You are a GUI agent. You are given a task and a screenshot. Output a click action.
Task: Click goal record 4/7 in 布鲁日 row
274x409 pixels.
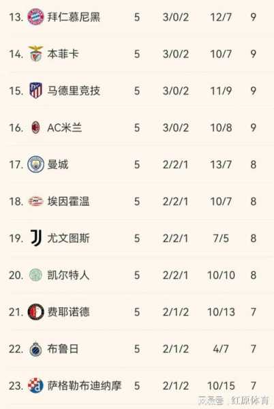point(221,349)
